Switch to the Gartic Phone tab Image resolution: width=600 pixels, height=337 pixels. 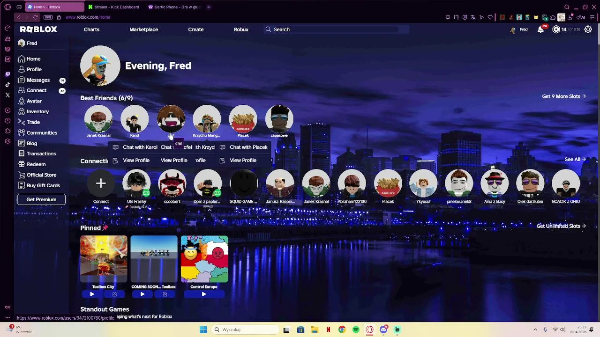(x=173, y=7)
